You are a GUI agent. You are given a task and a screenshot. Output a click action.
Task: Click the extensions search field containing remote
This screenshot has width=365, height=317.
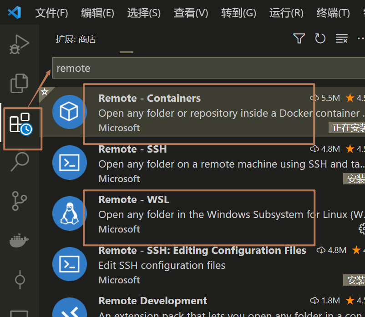(208, 68)
